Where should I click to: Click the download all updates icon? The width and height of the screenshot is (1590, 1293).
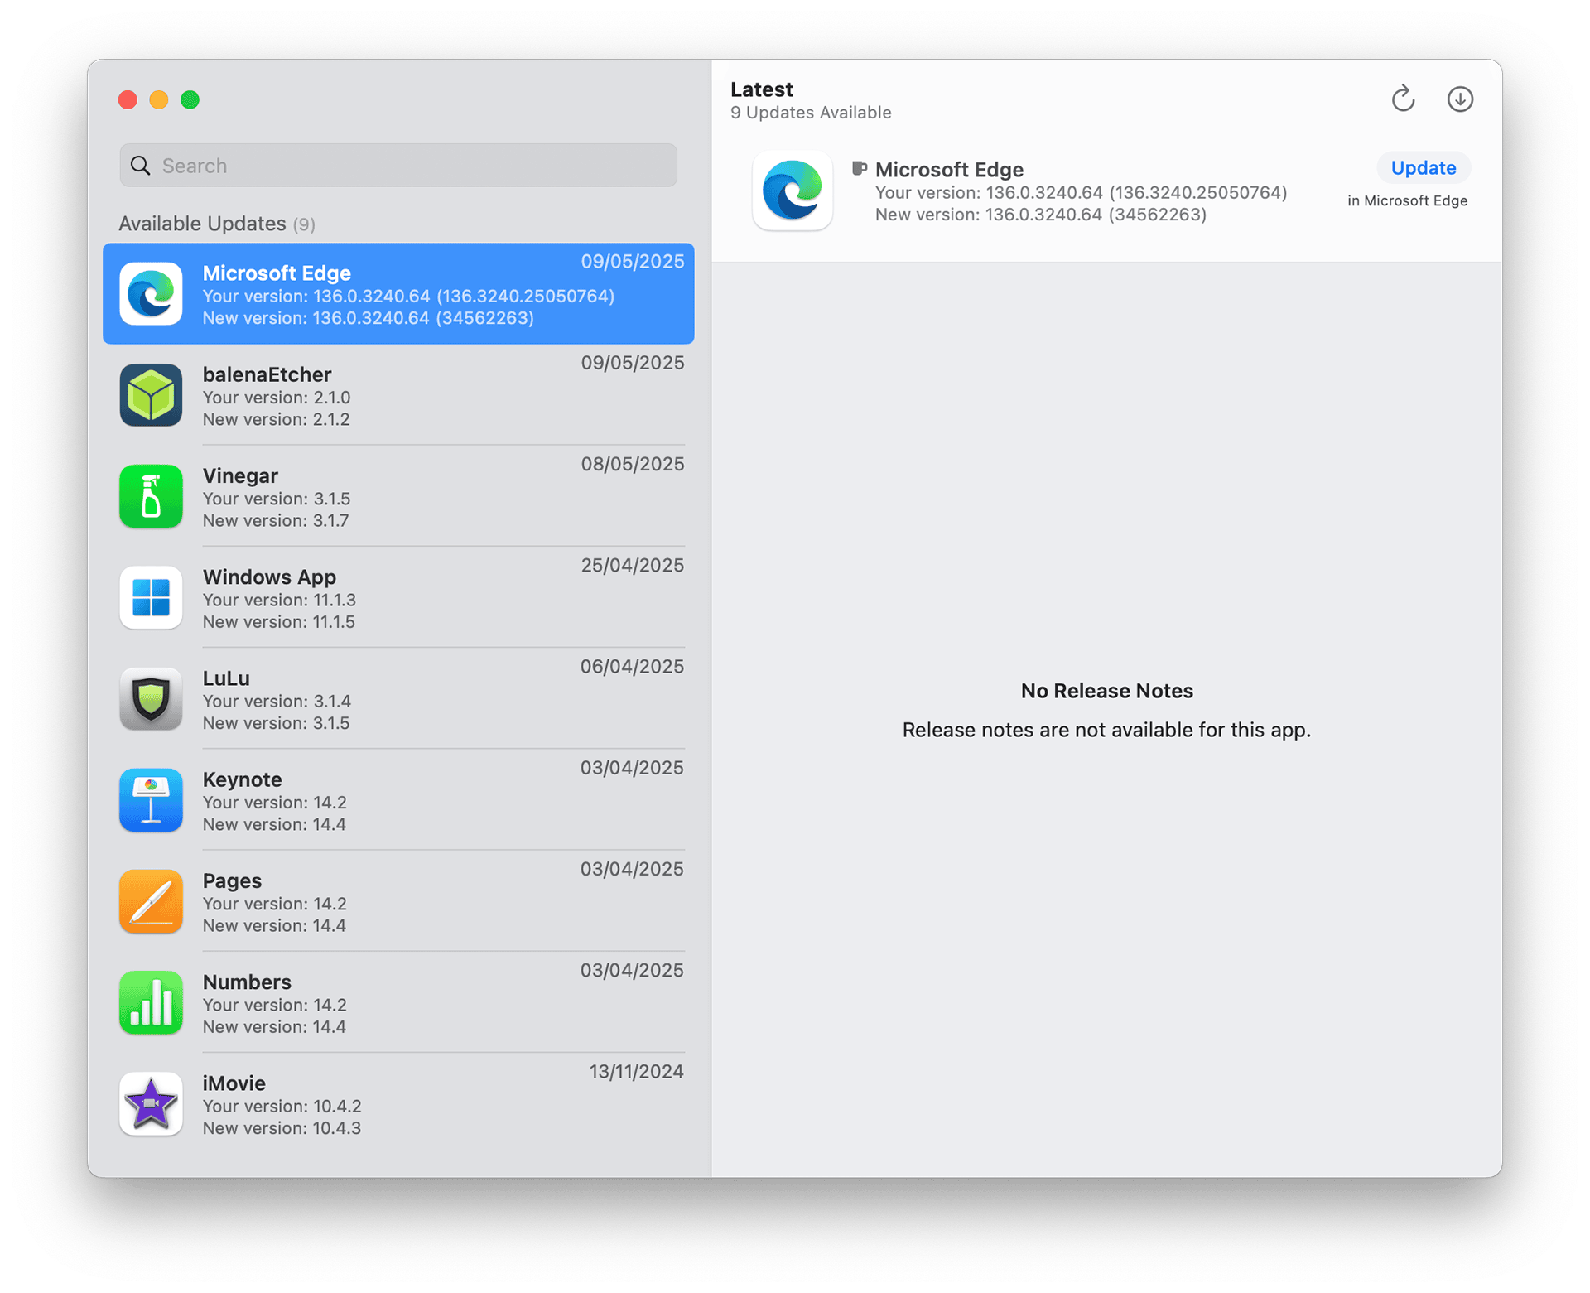click(x=1460, y=99)
